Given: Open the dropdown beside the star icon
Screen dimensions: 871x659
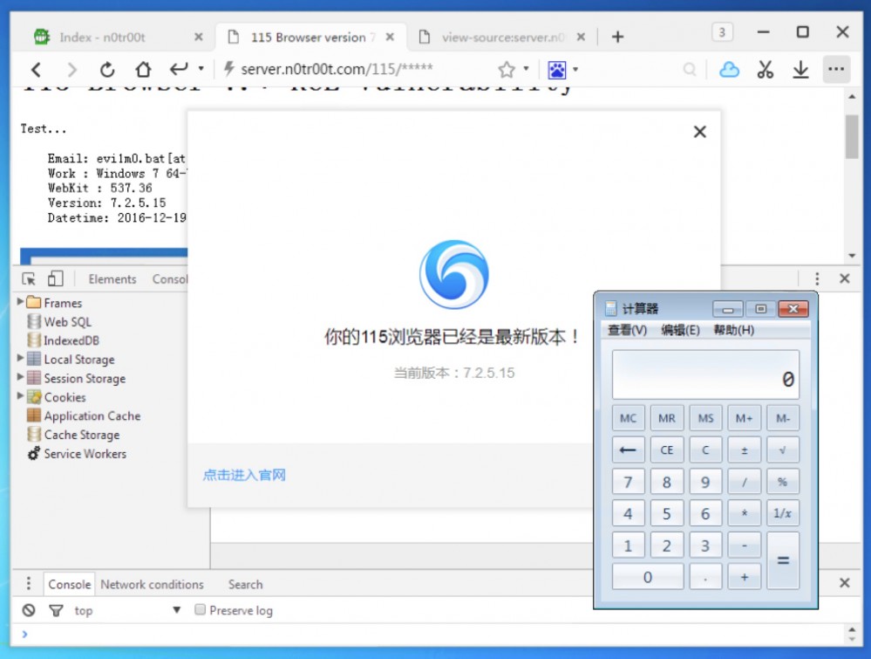Looking at the screenshot, I should [526, 69].
